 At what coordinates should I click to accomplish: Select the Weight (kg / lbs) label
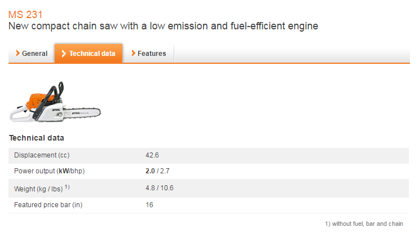pos(38,188)
